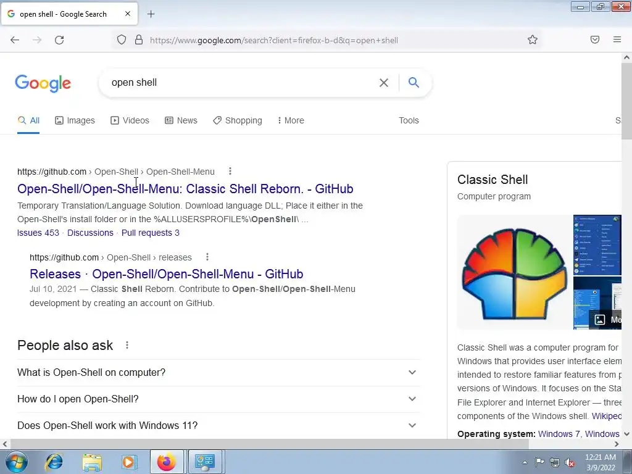
Task: Click the 'Classic Shell' knowledge panel heading
Action: coord(493,180)
